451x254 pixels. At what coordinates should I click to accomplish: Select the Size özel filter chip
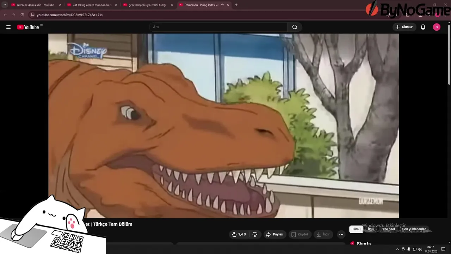388,229
